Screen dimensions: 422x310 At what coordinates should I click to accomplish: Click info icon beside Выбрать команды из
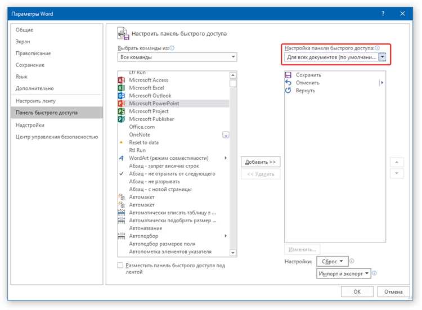pyautogui.click(x=172, y=48)
